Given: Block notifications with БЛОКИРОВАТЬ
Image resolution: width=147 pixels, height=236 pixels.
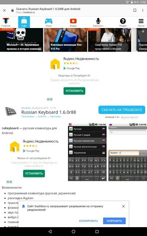Looking at the screenshot, I should tap(89, 221).
